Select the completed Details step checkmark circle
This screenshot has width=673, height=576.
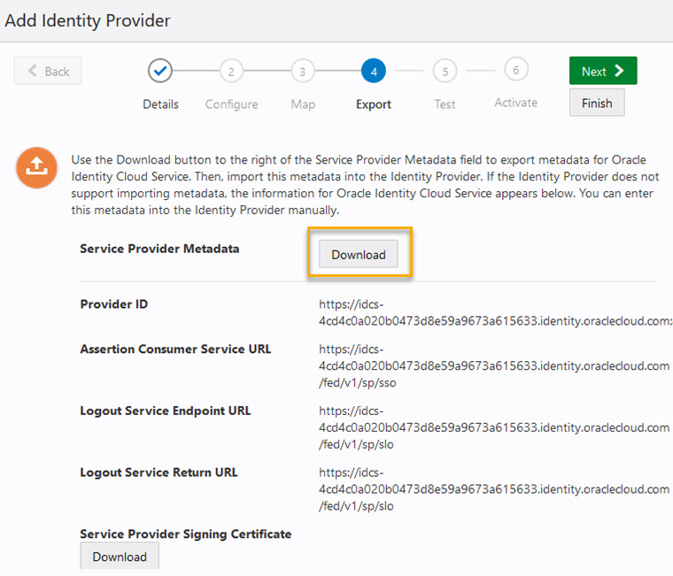tap(160, 71)
